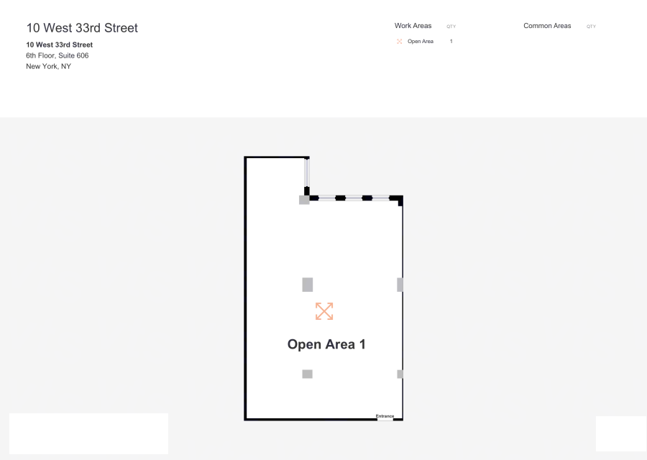This screenshot has height=460, width=647.
Task: Click the upper gray column on the right wall
Action: [400, 285]
